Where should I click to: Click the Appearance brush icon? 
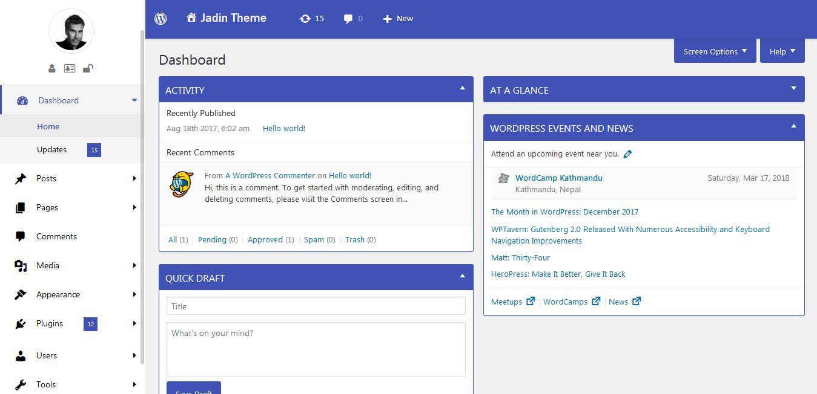(x=21, y=294)
